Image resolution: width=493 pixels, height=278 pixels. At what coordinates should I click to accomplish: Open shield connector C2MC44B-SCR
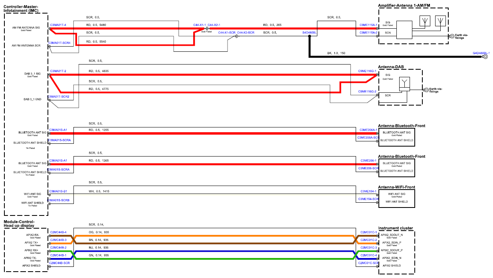coord(59,263)
